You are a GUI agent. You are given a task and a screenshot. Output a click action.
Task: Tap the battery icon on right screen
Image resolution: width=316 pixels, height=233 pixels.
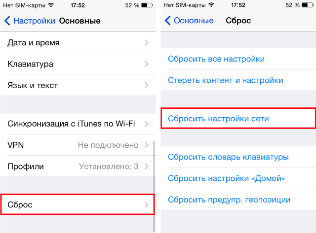click(x=308, y=5)
